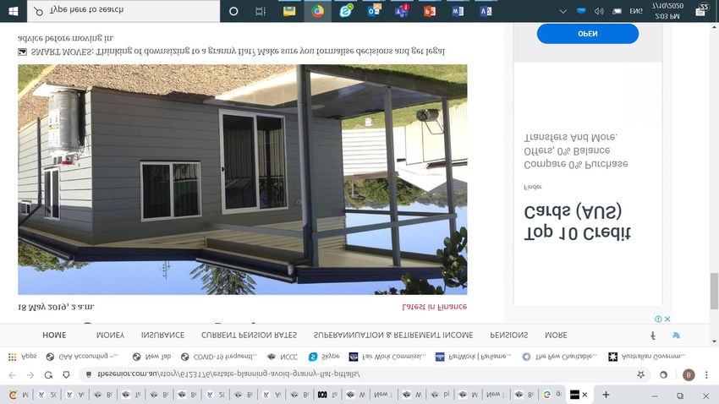Open the Action Center notifications icon
The height and width of the screenshot is (404, 719).
[701, 10]
